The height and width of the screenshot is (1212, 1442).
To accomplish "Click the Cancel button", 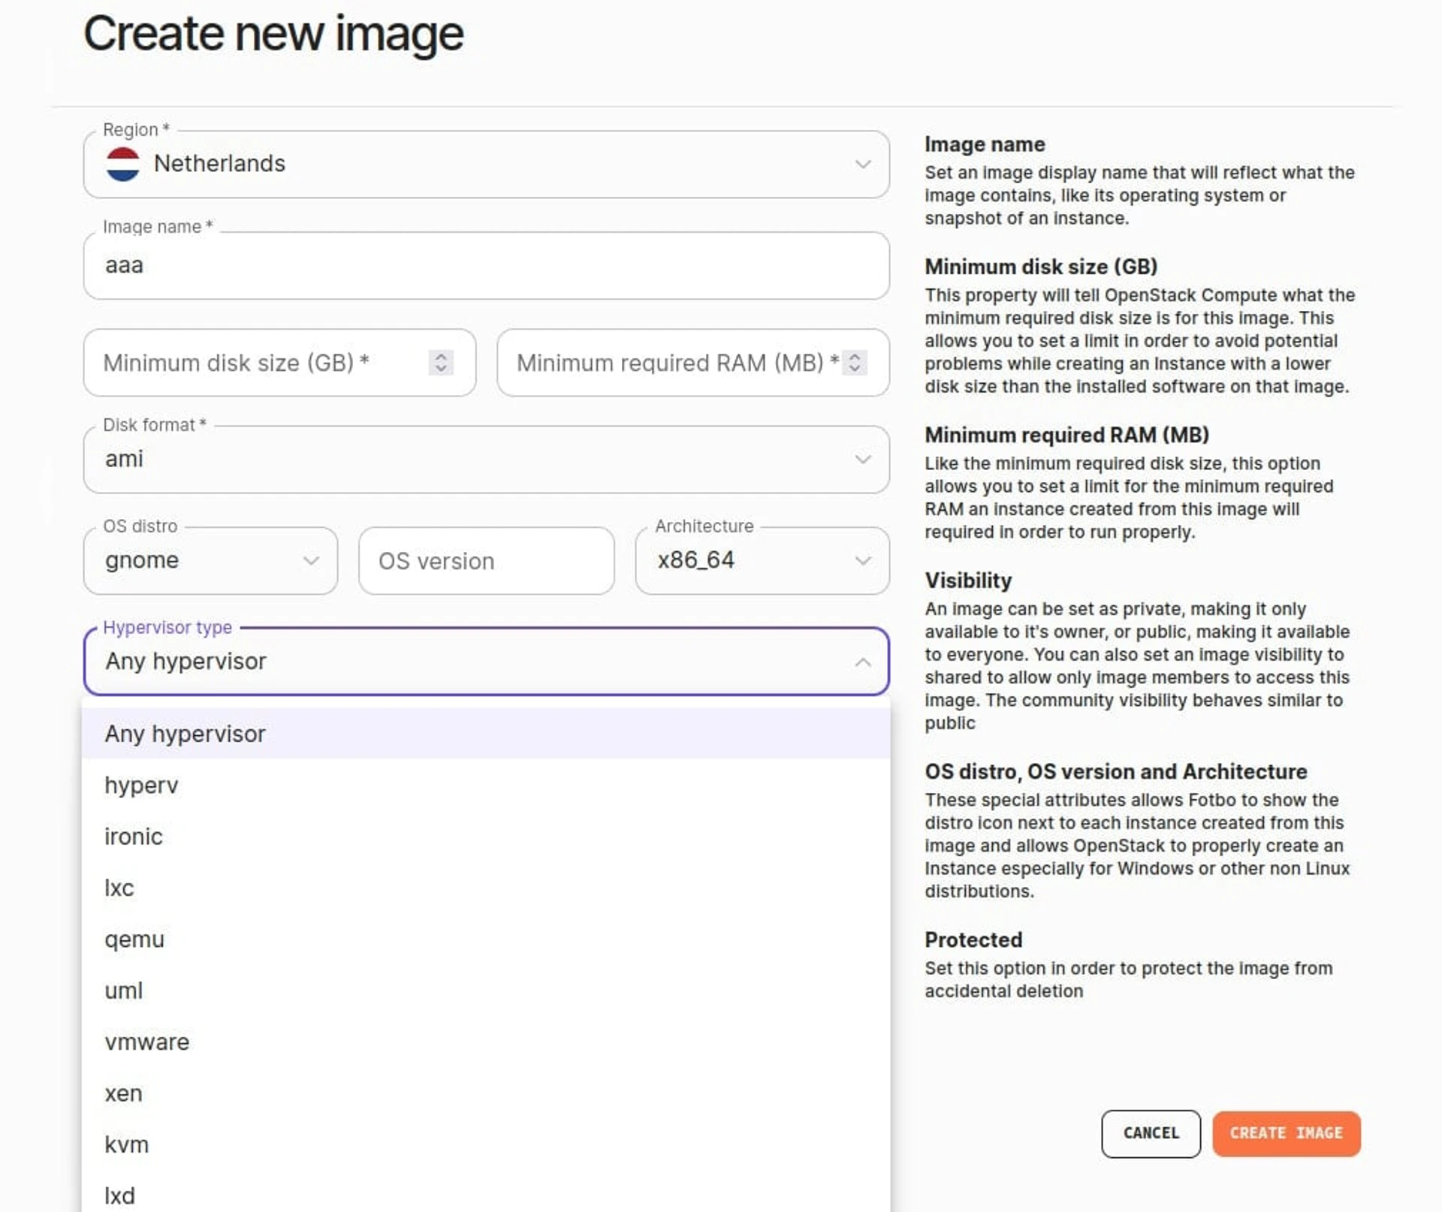I will coord(1151,1134).
